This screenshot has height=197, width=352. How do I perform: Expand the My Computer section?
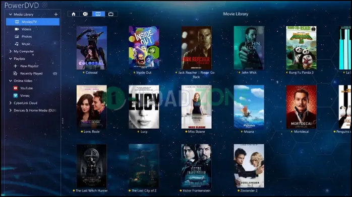[10, 51]
